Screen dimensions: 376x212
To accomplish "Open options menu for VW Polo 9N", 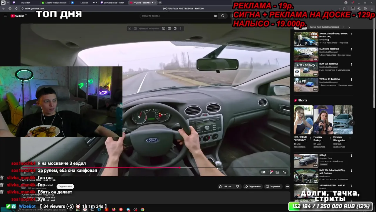I will click(x=351, y=79).
